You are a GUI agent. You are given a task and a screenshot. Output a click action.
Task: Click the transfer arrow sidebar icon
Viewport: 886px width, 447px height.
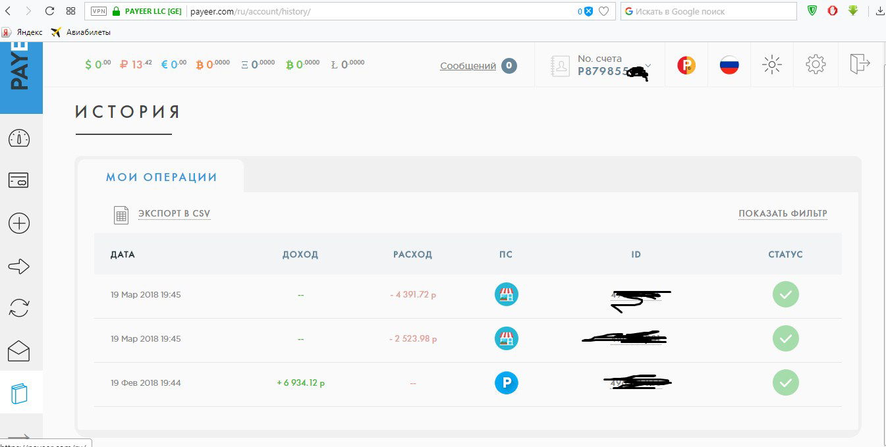[18, 266]
